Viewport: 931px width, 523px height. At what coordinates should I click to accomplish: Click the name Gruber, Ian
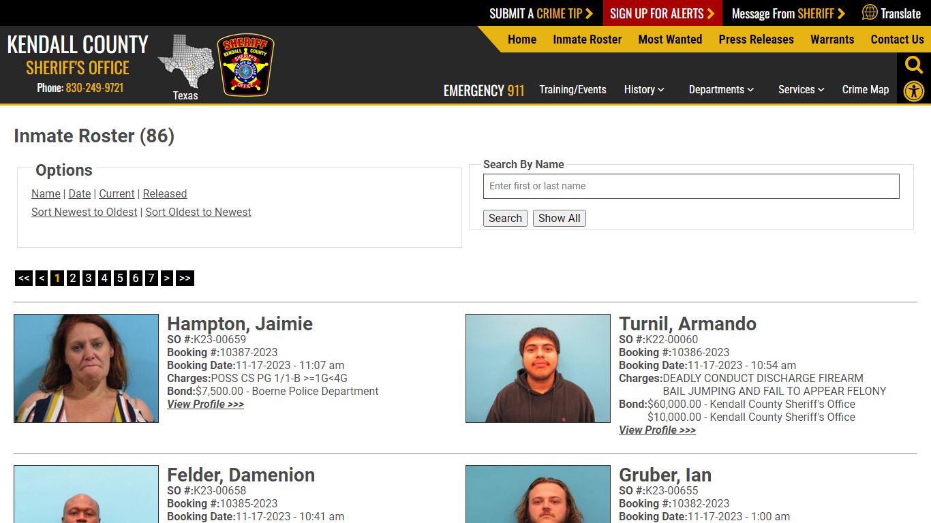pyautogui.click(x=665, y=475)
